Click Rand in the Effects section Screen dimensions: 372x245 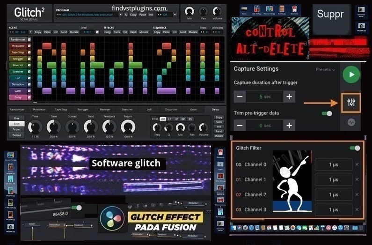click(x=133, y=32)
